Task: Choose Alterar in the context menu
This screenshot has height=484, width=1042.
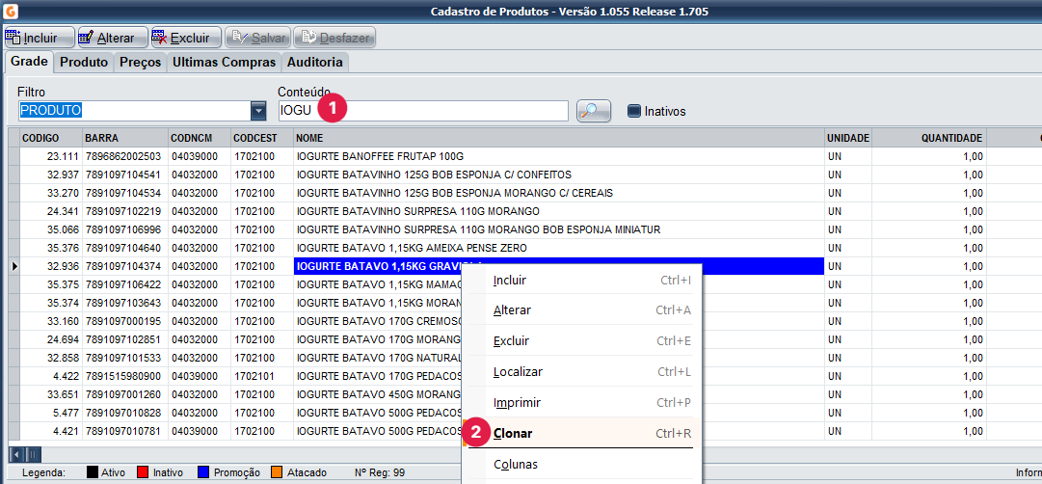Action: coord(581,309)
